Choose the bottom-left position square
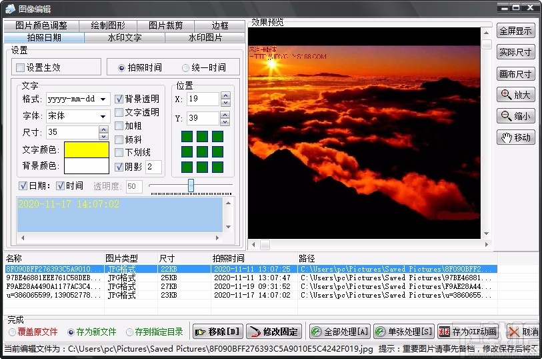Image resolution: width=542 pixels, height=359 pixels. [187, 167]
